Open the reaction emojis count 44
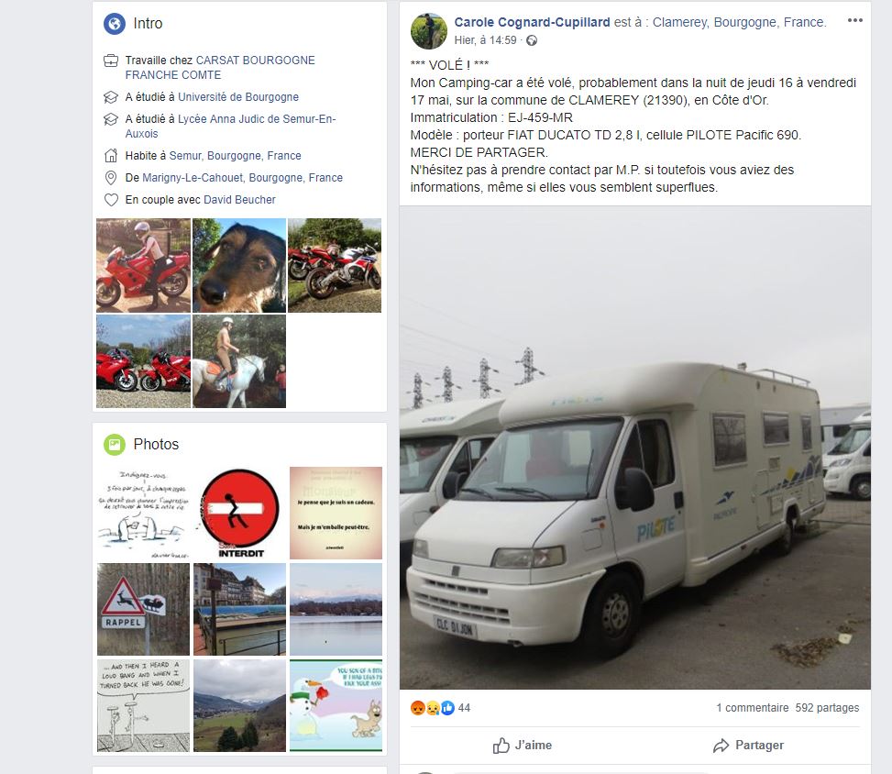892x774 pixels. 440,708
